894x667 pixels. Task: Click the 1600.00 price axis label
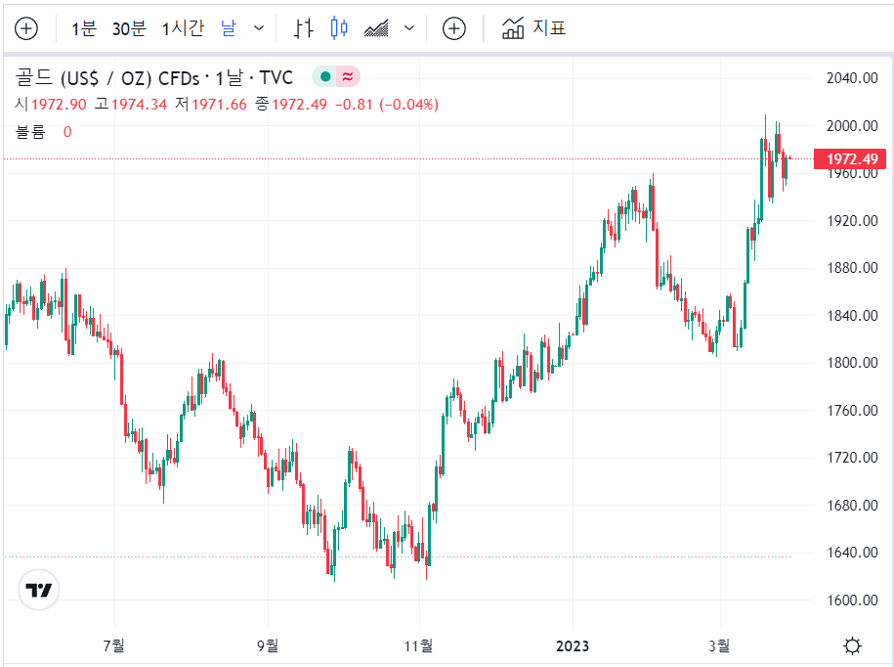pyautogui.click(x=852, y=600)
